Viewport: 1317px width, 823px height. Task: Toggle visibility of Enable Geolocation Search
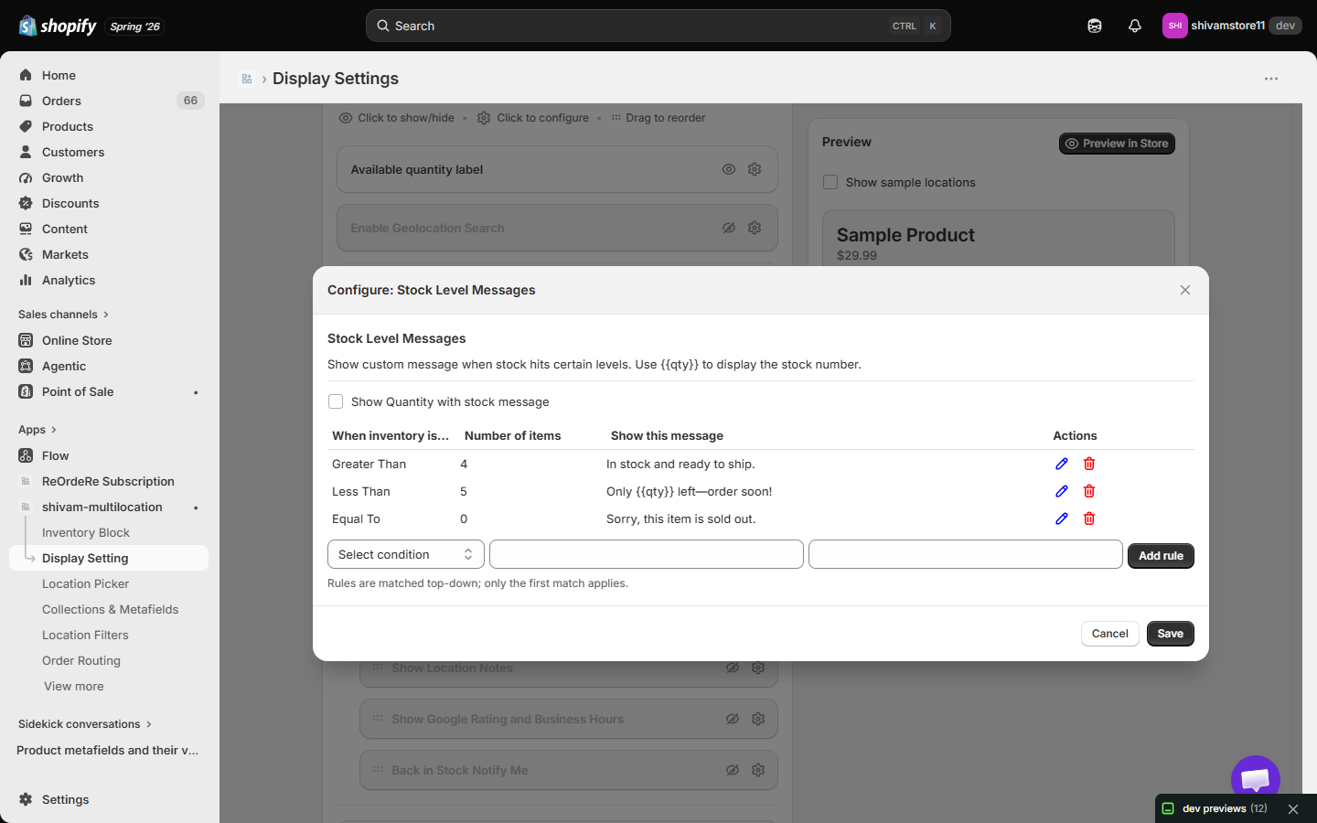click(x=729, y=228)
